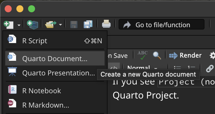Create a new project with cube icon
Screen dimensions: 215x114
(x=32, y=25)
